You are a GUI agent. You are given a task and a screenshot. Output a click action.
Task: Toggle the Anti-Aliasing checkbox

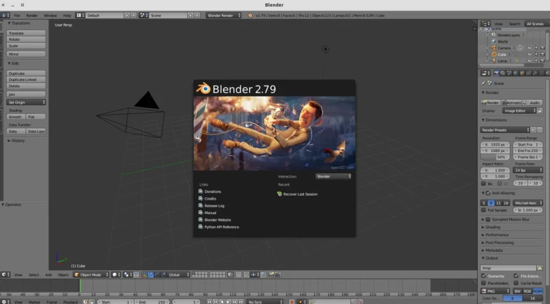(x=488, y=193)
